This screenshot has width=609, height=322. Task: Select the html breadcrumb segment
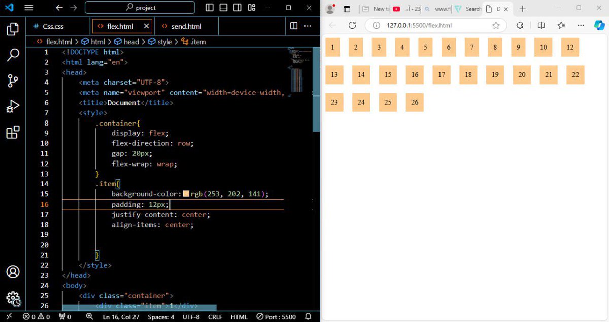(x=93, y=42)
